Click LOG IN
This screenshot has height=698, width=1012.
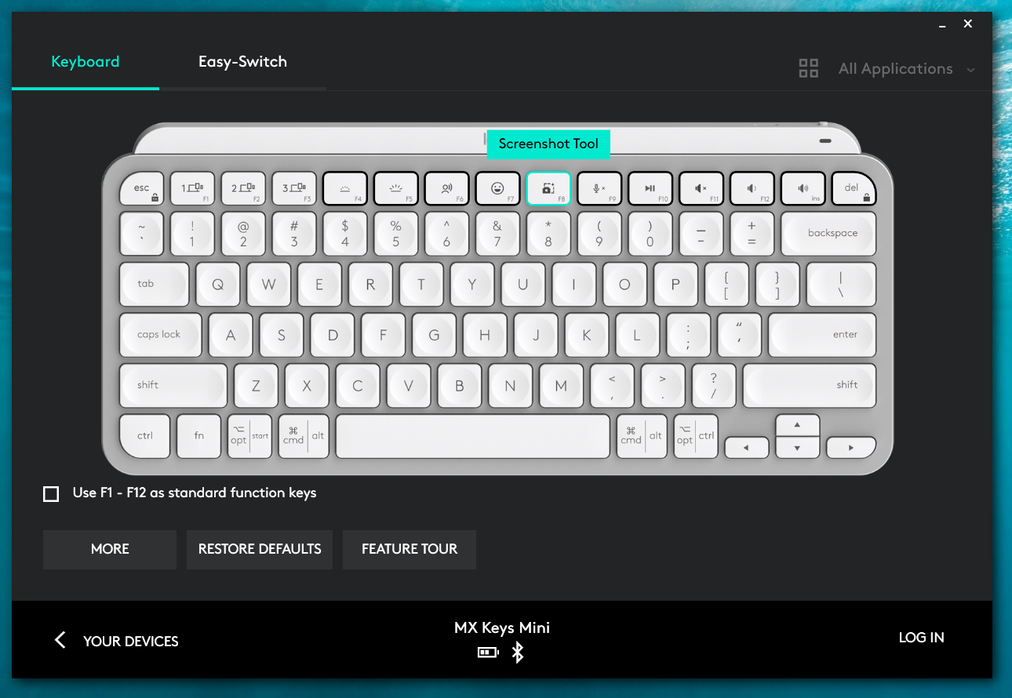pos(921,638)
